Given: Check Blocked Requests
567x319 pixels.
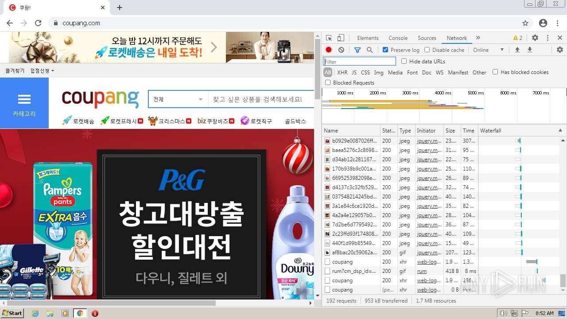Looking at the screenshot, I should 328,82.
